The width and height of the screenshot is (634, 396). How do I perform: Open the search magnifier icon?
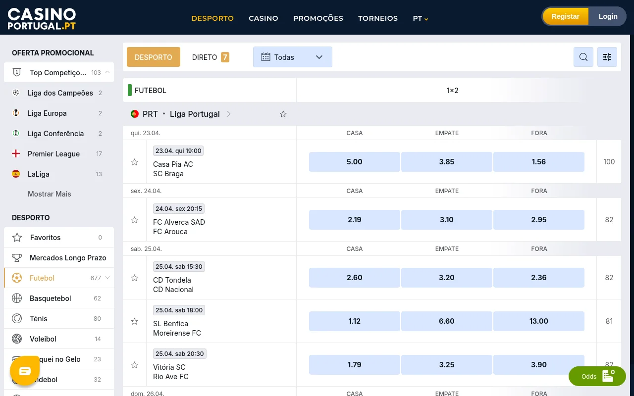point(583,57)
